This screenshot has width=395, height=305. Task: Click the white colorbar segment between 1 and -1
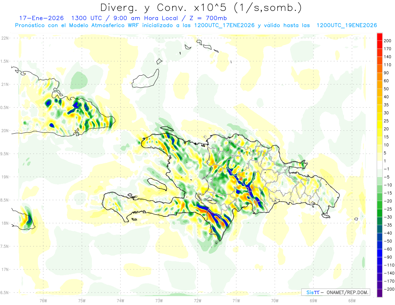[x=380, y=165]
